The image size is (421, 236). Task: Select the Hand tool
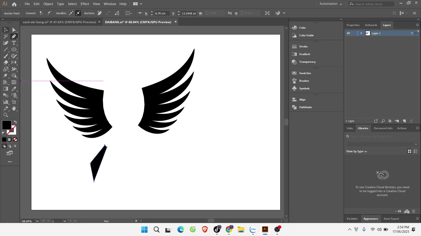(x=14, y=108)
